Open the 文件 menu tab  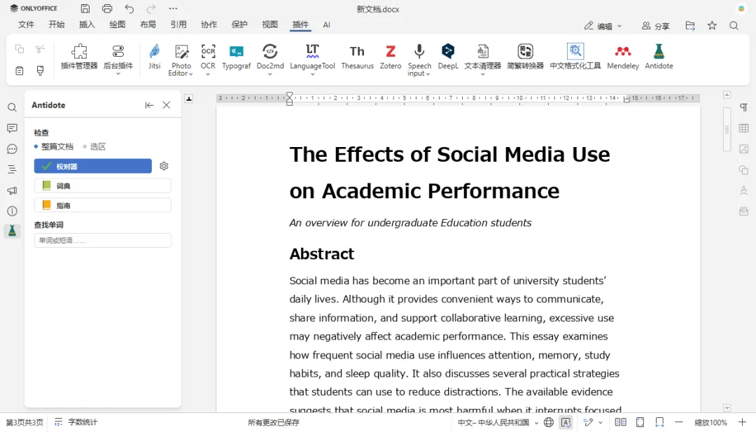(x=26, y=25)
